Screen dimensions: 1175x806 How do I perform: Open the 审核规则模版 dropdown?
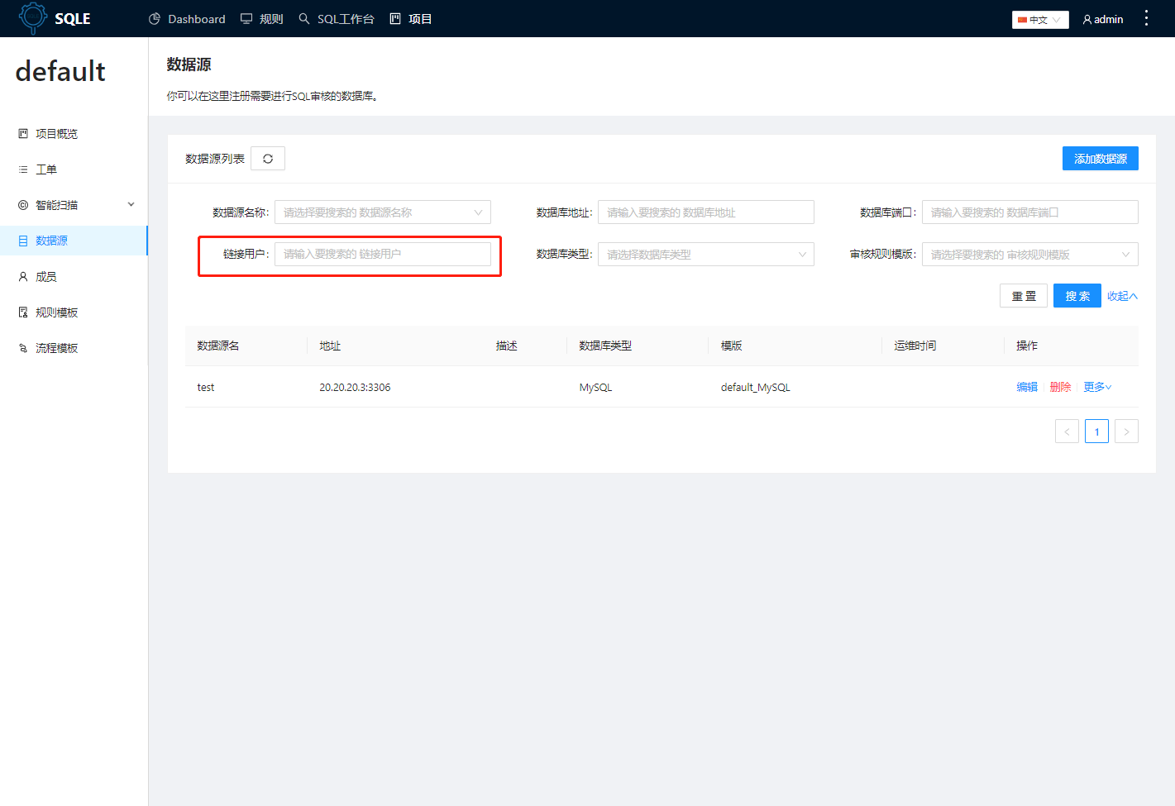(x=1029, y=254)
